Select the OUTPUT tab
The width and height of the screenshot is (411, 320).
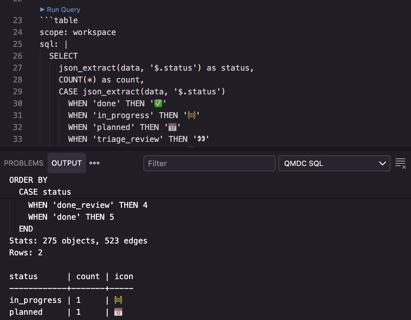click(66, 163)
